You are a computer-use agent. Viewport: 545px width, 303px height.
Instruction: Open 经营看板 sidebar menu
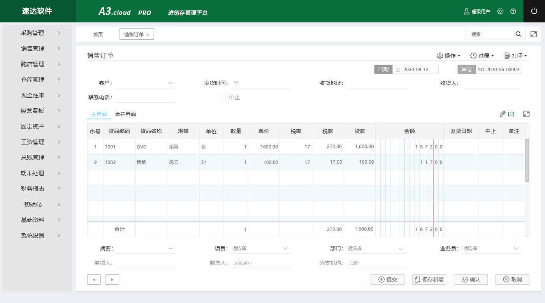tap(37, 111)
